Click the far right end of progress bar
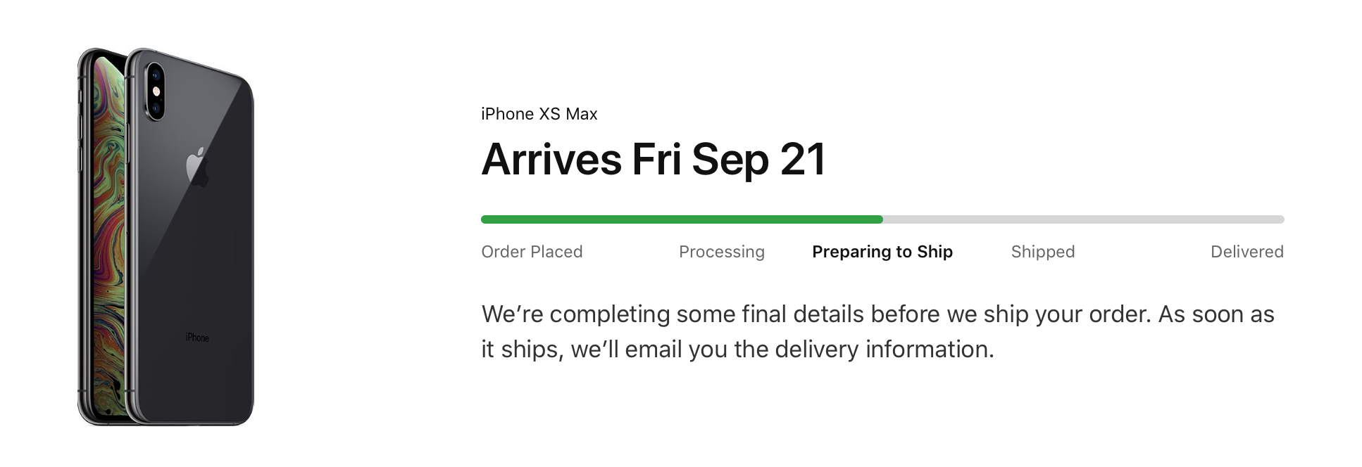 [x=1280, y=219]
